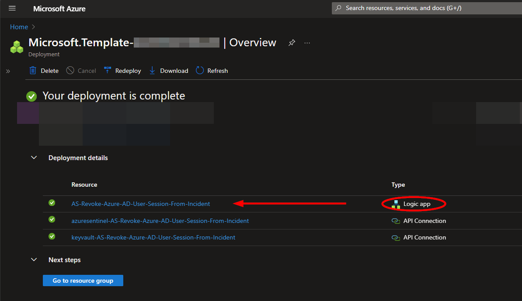
Task: Open keyvault-AS-Revoke-Azure-AD-User-Session-From-Incident link
Action: 153,238
